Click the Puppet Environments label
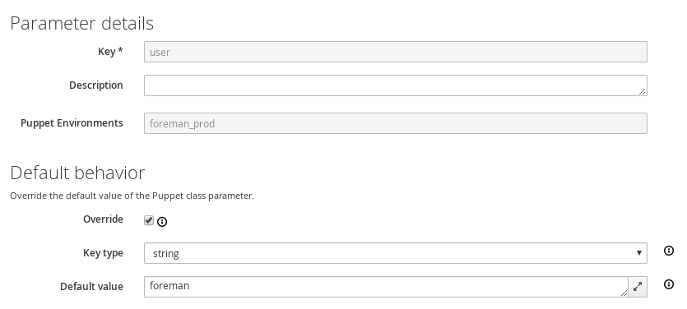The width and height of the screenshot is (687, 309). pos(72,123)
